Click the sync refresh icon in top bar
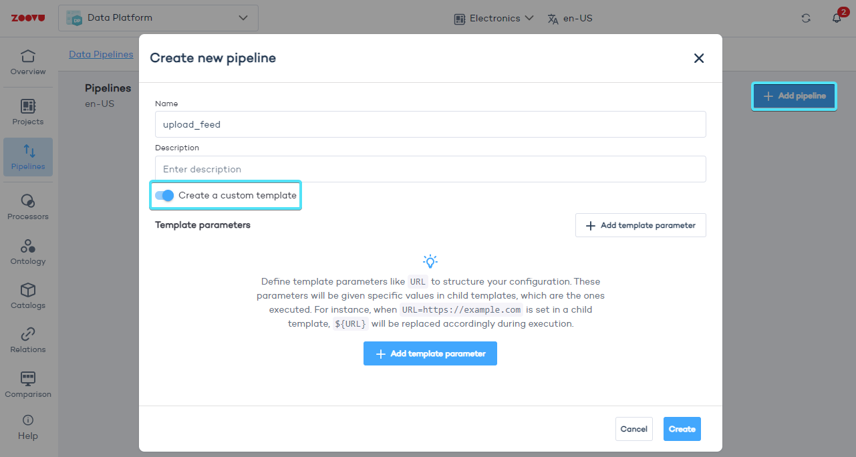 [x=806, y=18]
